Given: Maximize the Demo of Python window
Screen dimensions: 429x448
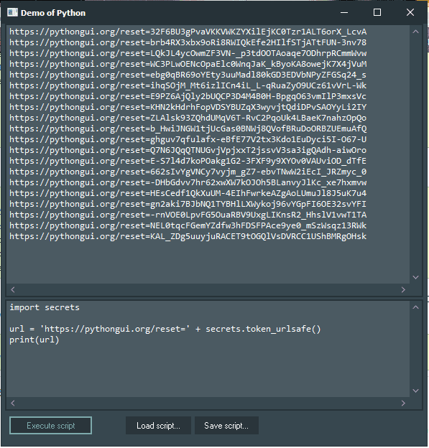Looking at the screenshot, I should coord(377,13).
